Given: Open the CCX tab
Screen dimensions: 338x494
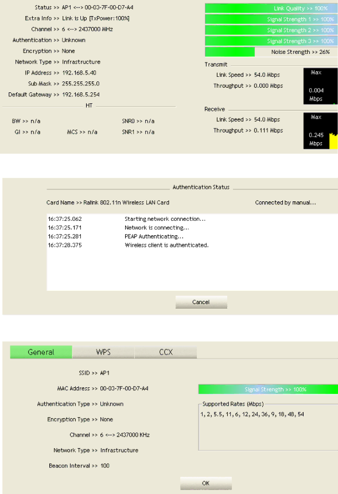Looking at the screenshot, I should pos(166,352).
